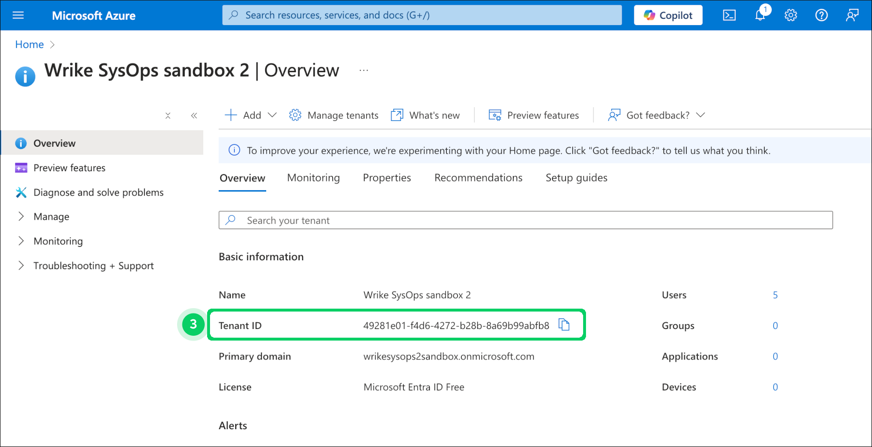Screen dimensions: 872x447
Task: Open the Got feedback? dropdown
Action: (x=657, y=115)
